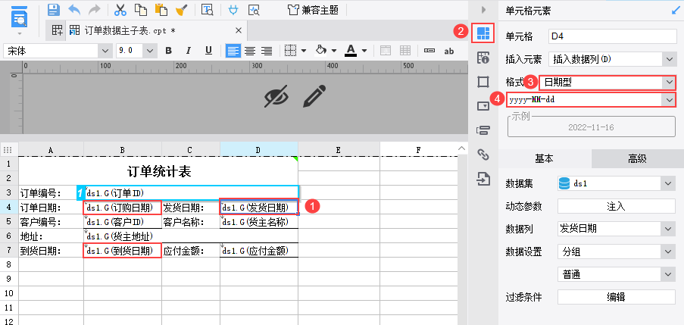The height and width of the screenshot is (325, 684).
Task: Click the unmerge cells grid icon
Action: (405, 51)
